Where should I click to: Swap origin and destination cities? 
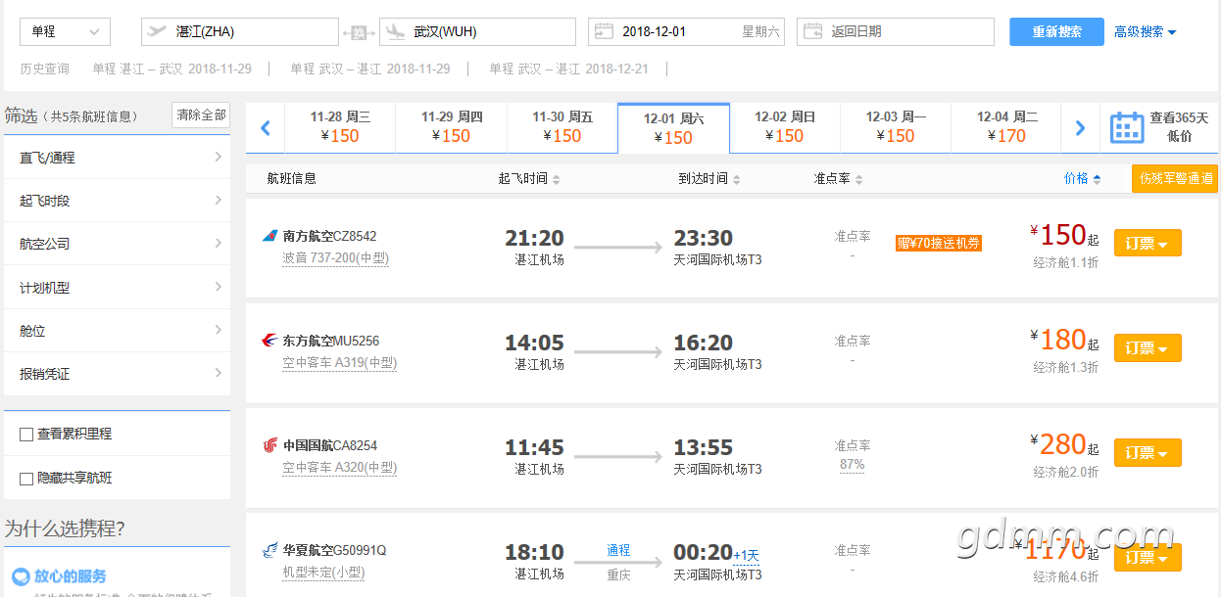point(359,32)
